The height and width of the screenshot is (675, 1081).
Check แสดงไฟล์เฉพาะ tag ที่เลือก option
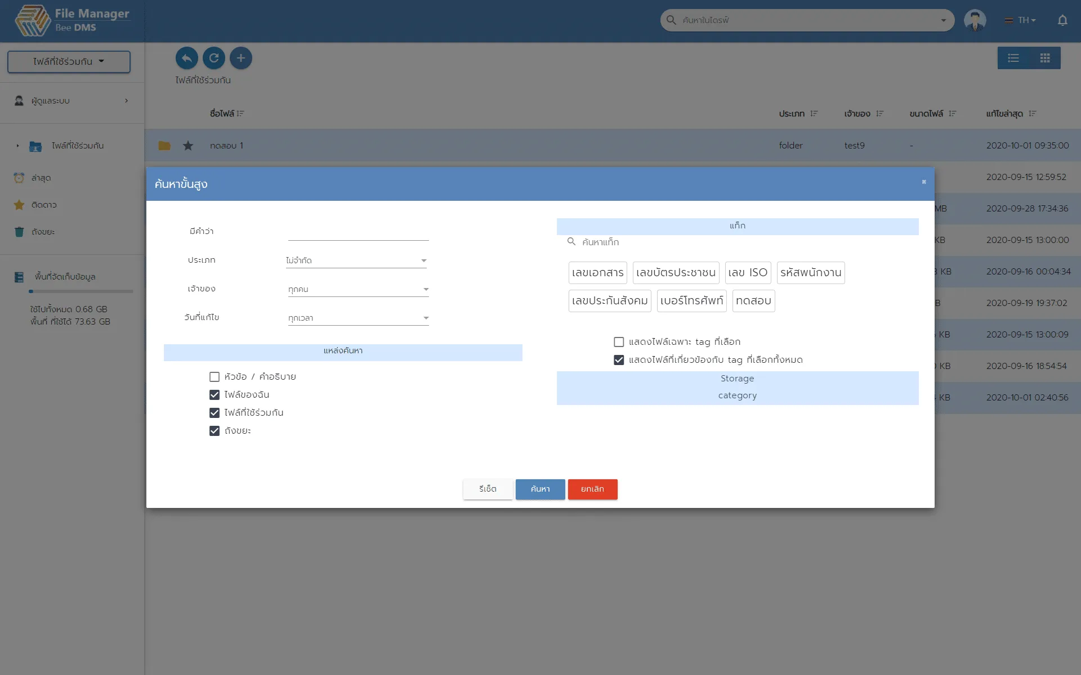[x=619, y=342]
